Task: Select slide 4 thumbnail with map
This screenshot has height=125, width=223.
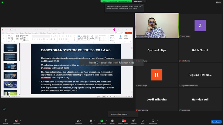Action: [10, 75]
